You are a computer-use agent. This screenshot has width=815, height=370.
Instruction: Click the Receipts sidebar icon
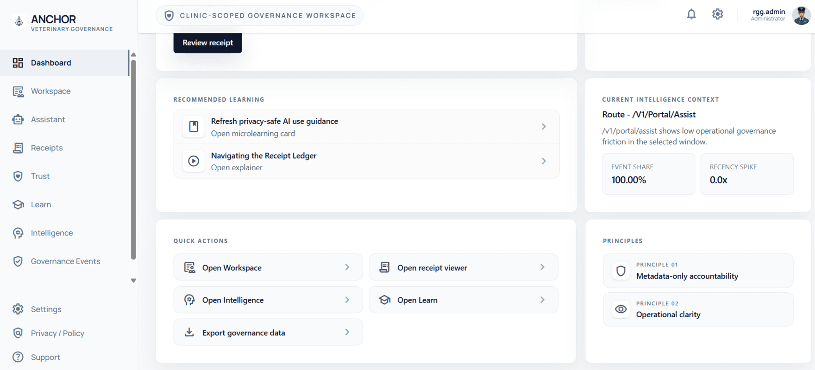[x=18, y=148]
